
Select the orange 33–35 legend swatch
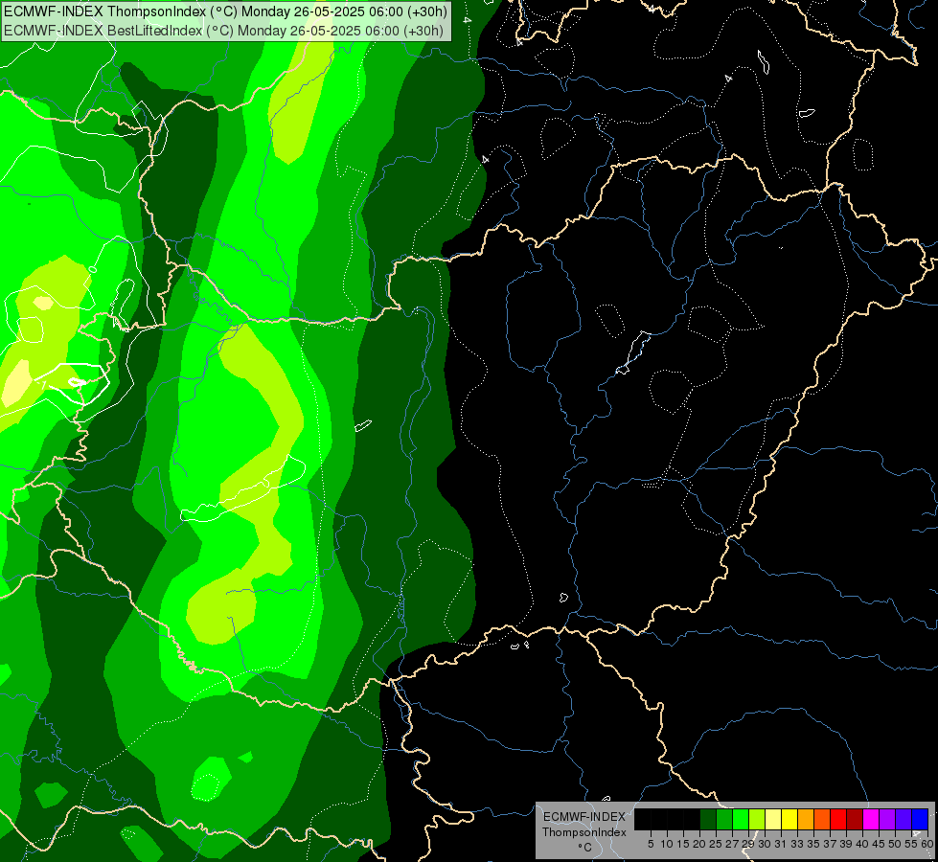[x=806, y=820]
